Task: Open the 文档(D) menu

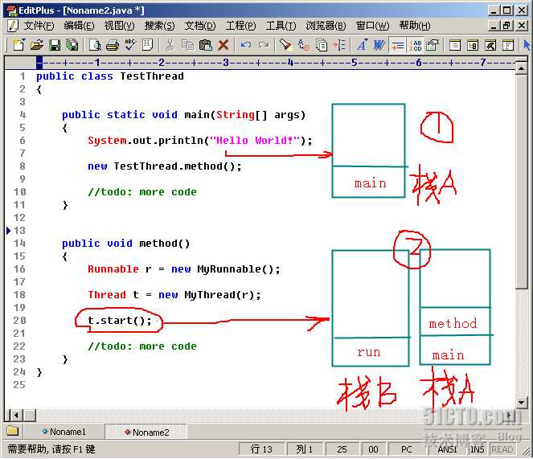Action: [200, 26]
